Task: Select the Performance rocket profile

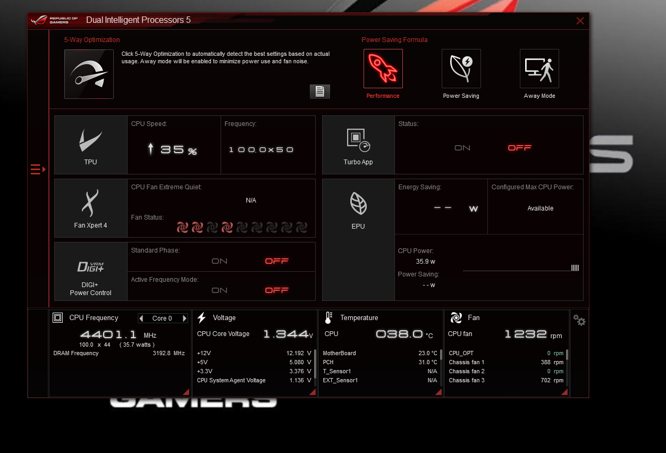Action: coord(383,69)
